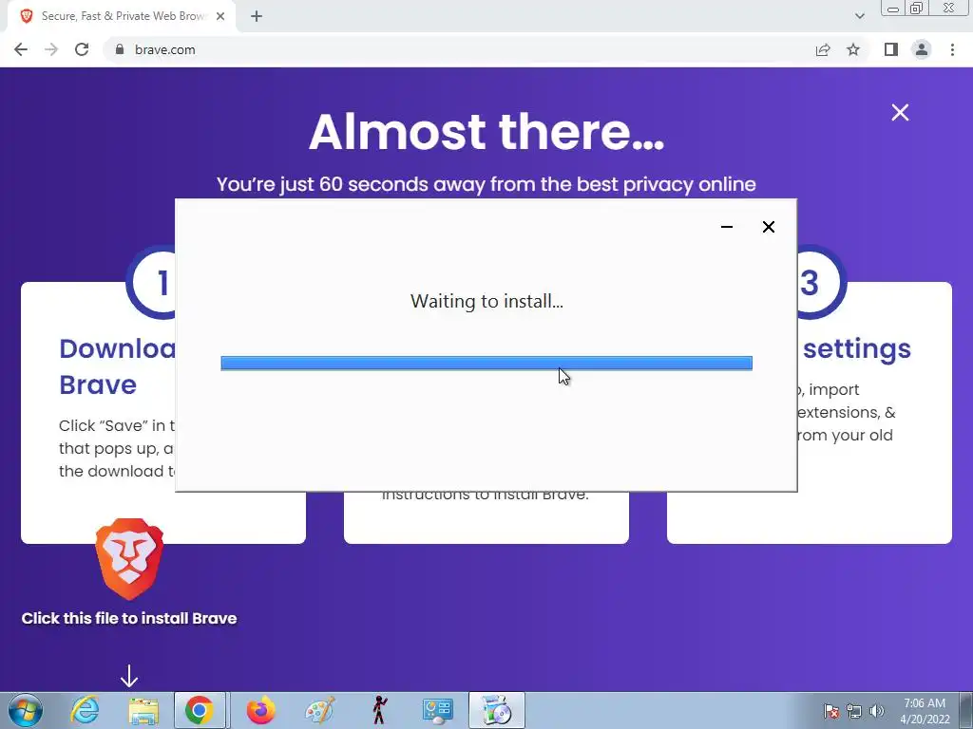This screenshot has width=973, height=729.
Task: Click the 'Almost there...' heading
Action: pos(486,131)
